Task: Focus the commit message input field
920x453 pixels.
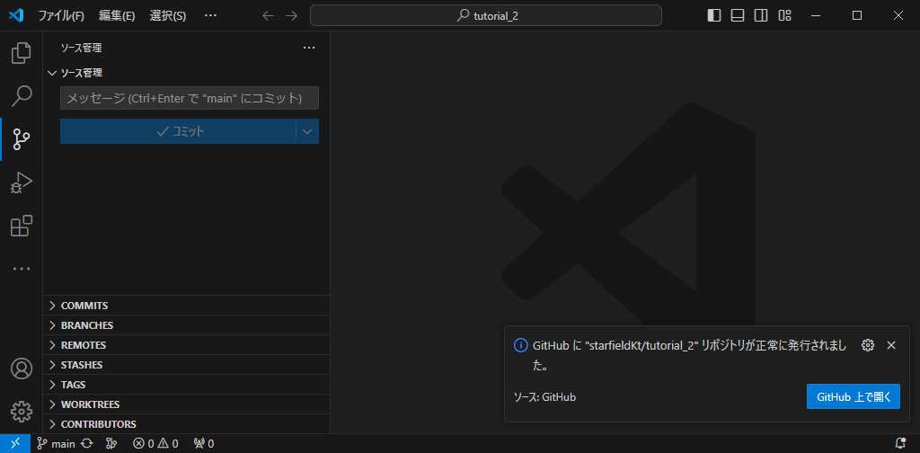Action: 190,98
